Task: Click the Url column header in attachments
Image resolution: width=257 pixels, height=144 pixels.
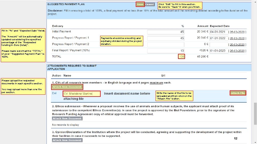Action: pyautogui.click(x=163, y=75)
